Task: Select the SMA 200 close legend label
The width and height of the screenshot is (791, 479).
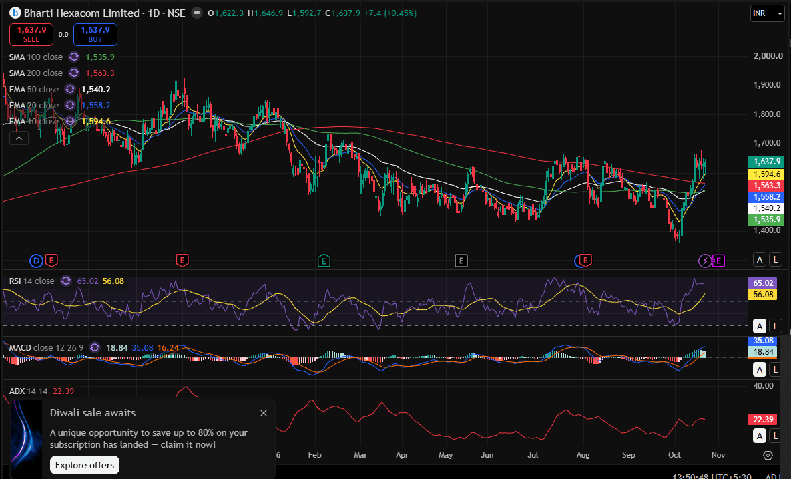Action: coord(36,73)
